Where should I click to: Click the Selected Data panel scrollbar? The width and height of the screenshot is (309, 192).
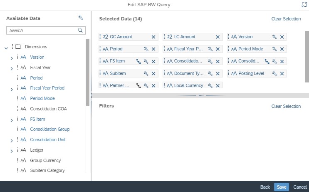click(307, 57)
